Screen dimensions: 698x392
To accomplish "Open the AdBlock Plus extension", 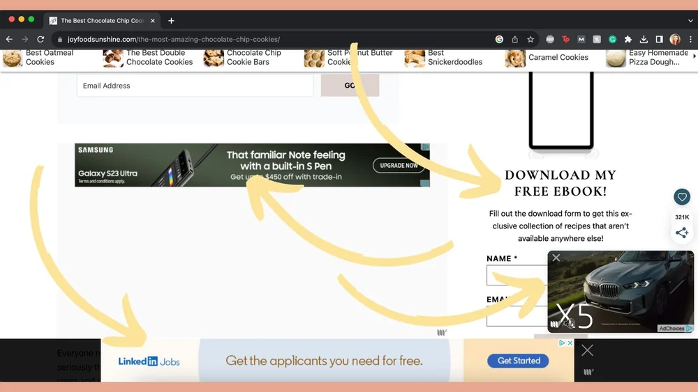I will 550,39.
